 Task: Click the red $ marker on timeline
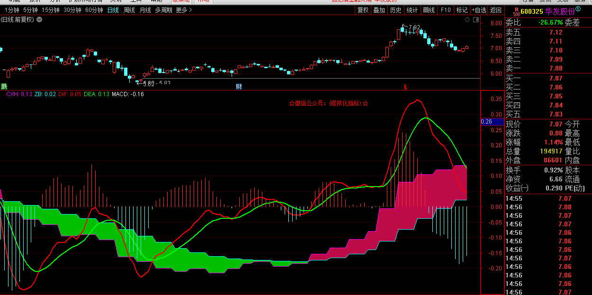pyautogui.click(x=405, y=87)
